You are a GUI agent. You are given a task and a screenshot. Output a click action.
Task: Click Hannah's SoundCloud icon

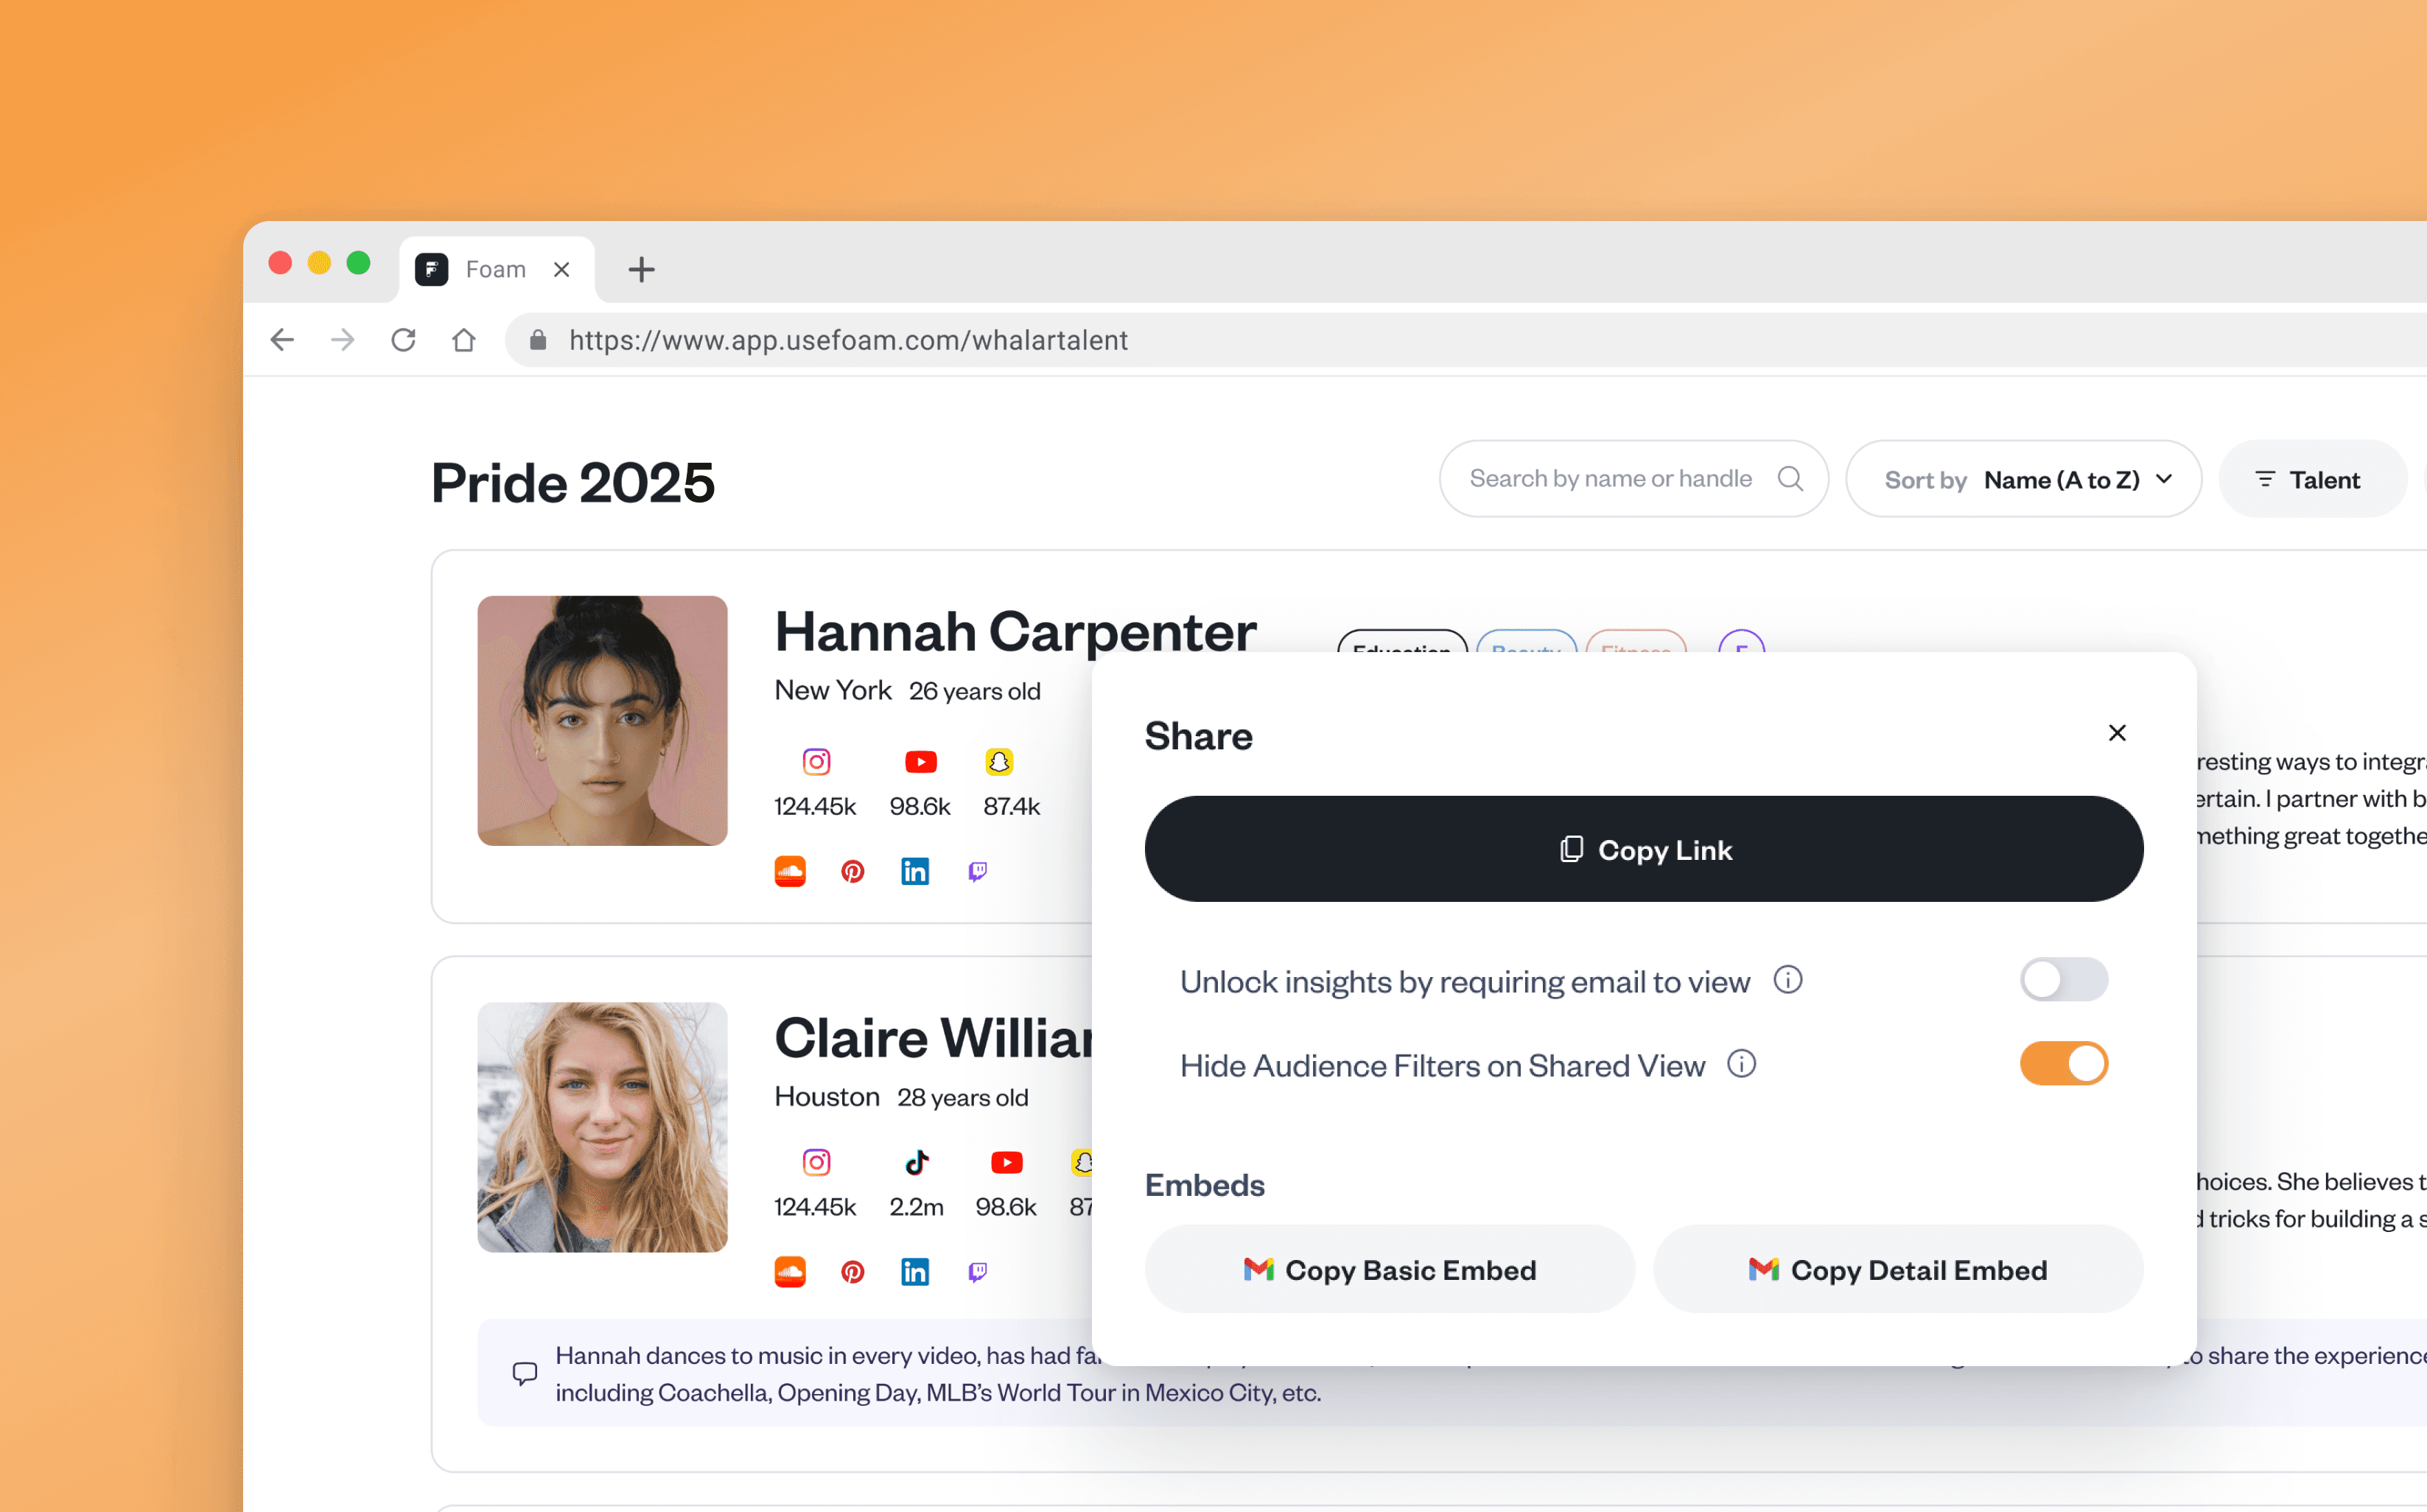(790, 871)
